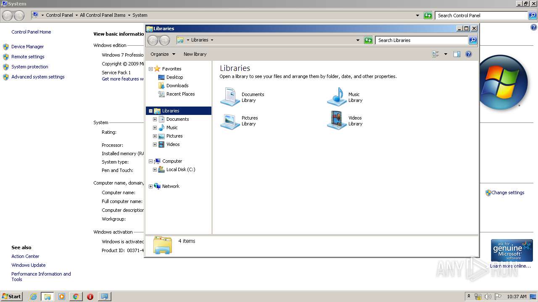Click New library toolbar button
538x302 pixels.
tap(195, 54)
